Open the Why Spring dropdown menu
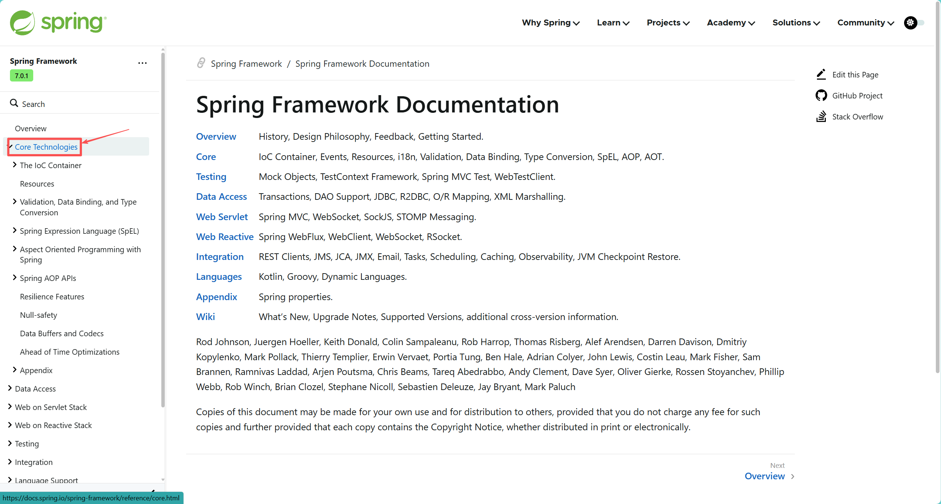Image resolution: width=941 pixels, height=504 pixels. click(x=550, y=23)
